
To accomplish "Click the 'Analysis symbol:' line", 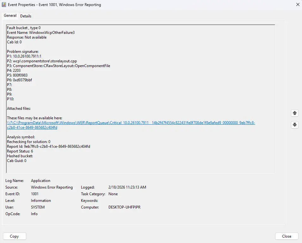I will coord(21,137).
